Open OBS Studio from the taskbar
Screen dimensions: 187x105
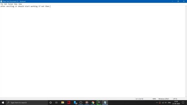click(x=81, y=102)
